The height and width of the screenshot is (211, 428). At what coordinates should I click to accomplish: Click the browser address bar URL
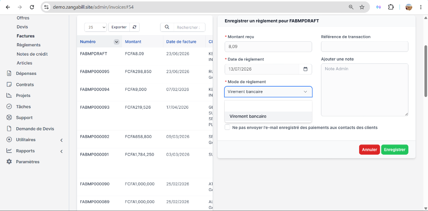pyautogui.click(x=93, y=7)
